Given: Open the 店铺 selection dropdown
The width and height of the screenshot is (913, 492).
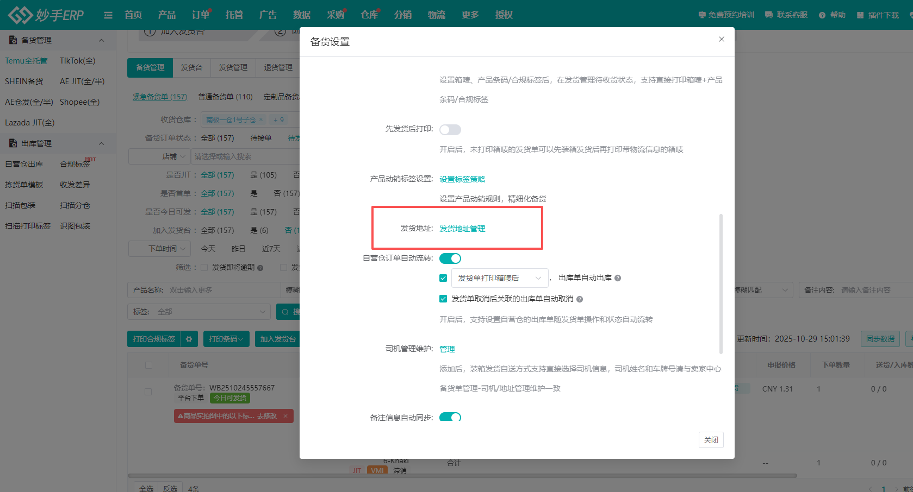Looking at the screenshot, I should click(x=159, y=156).
